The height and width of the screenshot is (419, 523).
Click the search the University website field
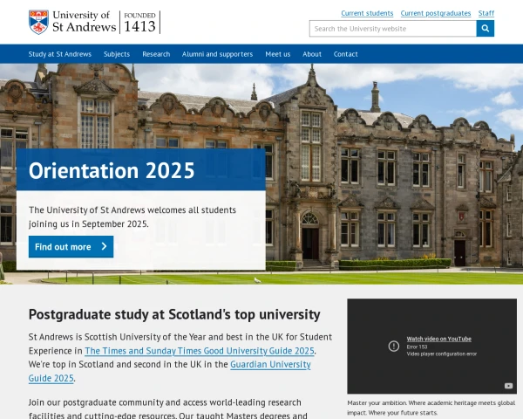click(x=393, y=29)
